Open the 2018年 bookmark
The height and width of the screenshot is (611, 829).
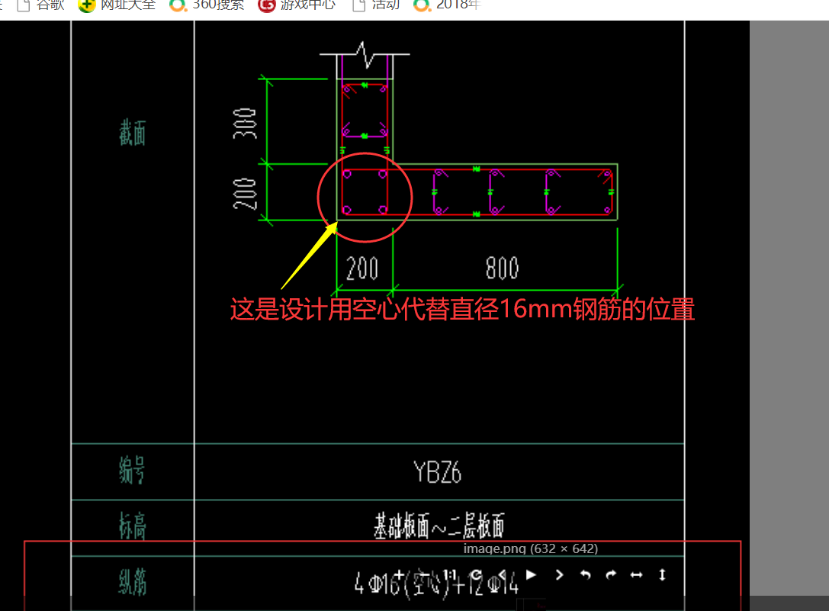coord(447,5)
